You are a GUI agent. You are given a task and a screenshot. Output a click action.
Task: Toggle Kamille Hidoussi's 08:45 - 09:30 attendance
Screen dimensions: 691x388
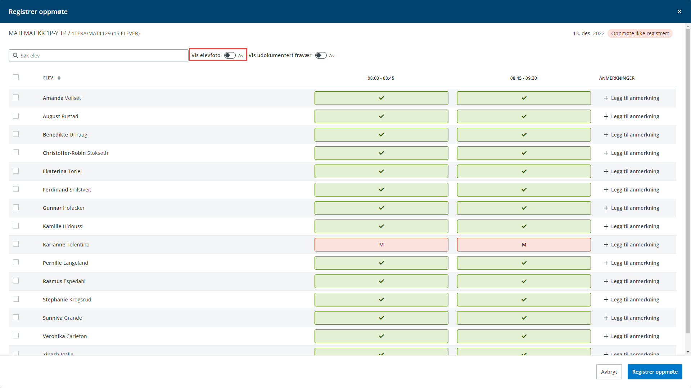(x=524, y=226)
